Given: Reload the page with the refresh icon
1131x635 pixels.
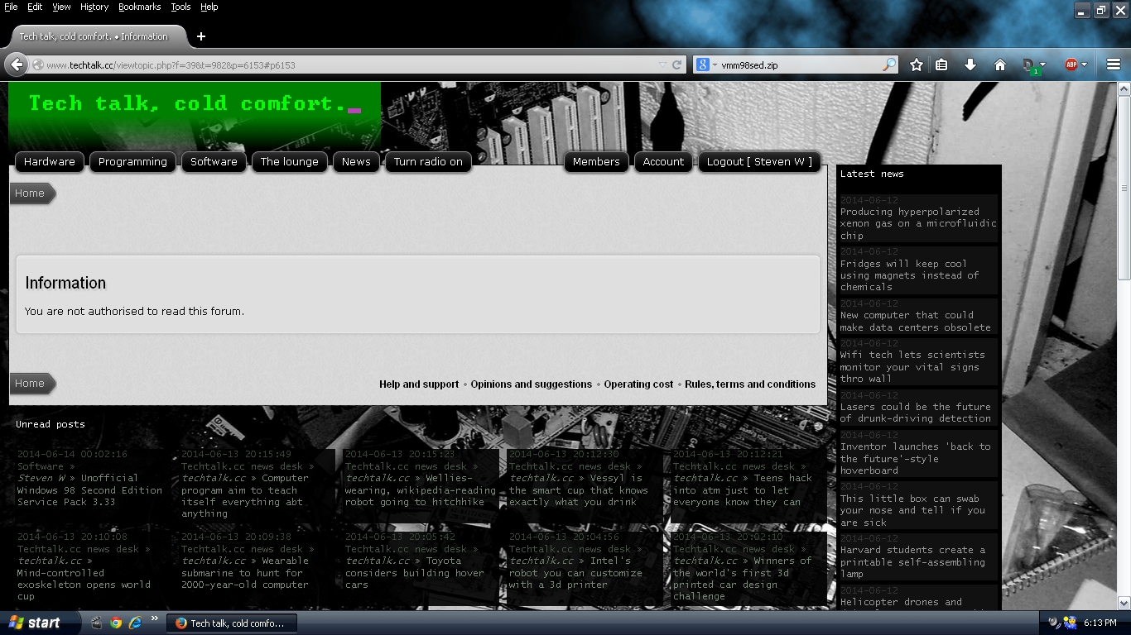Looking at the screenshot, I should pyautogui.click(x=677, y=64).
